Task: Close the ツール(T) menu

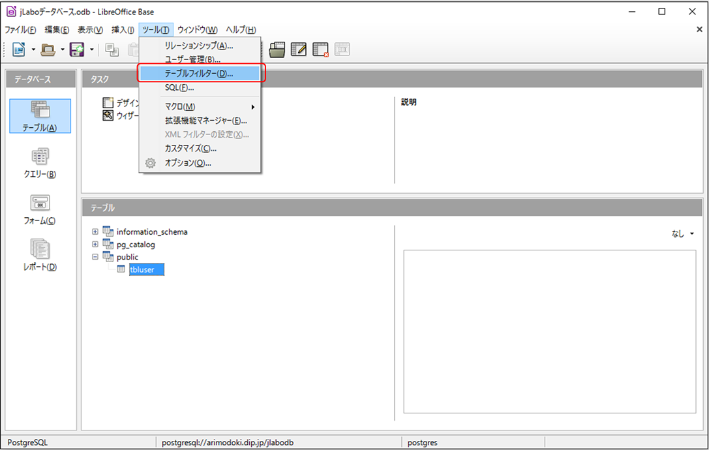Action: 155,30
